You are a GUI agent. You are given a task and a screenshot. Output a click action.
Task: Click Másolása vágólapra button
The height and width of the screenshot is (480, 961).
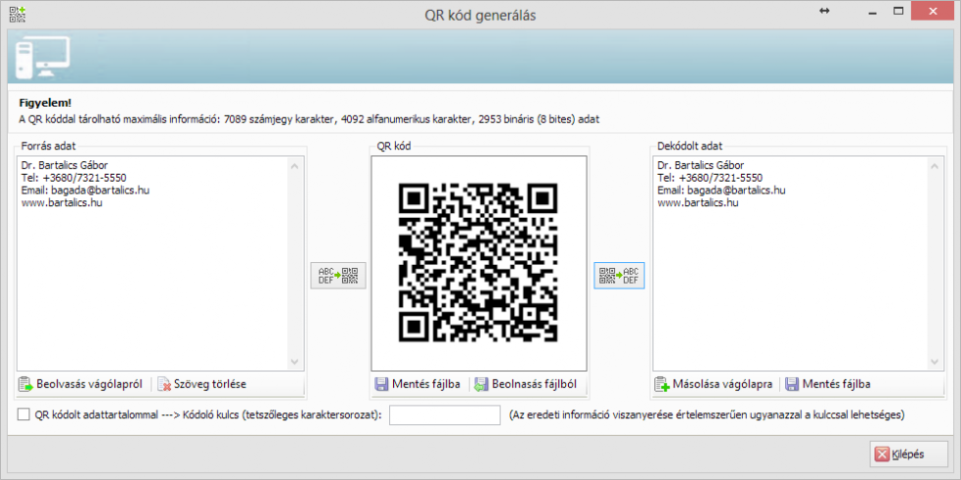click(x=714, y=385)
